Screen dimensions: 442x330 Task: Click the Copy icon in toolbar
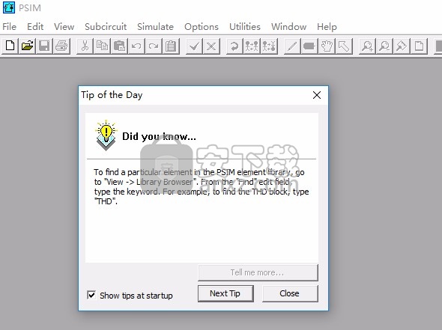[x=102, y=46]
